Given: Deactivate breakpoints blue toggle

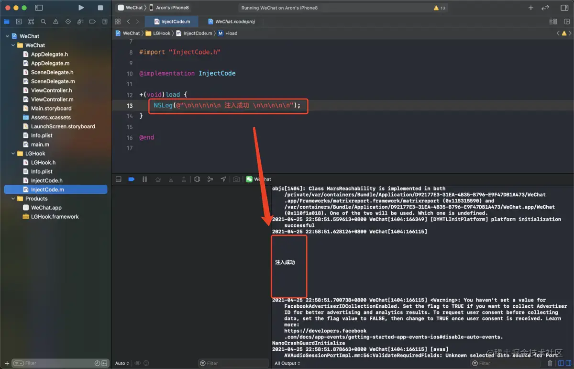Looking at the screenshot, I should pos(132,179).
